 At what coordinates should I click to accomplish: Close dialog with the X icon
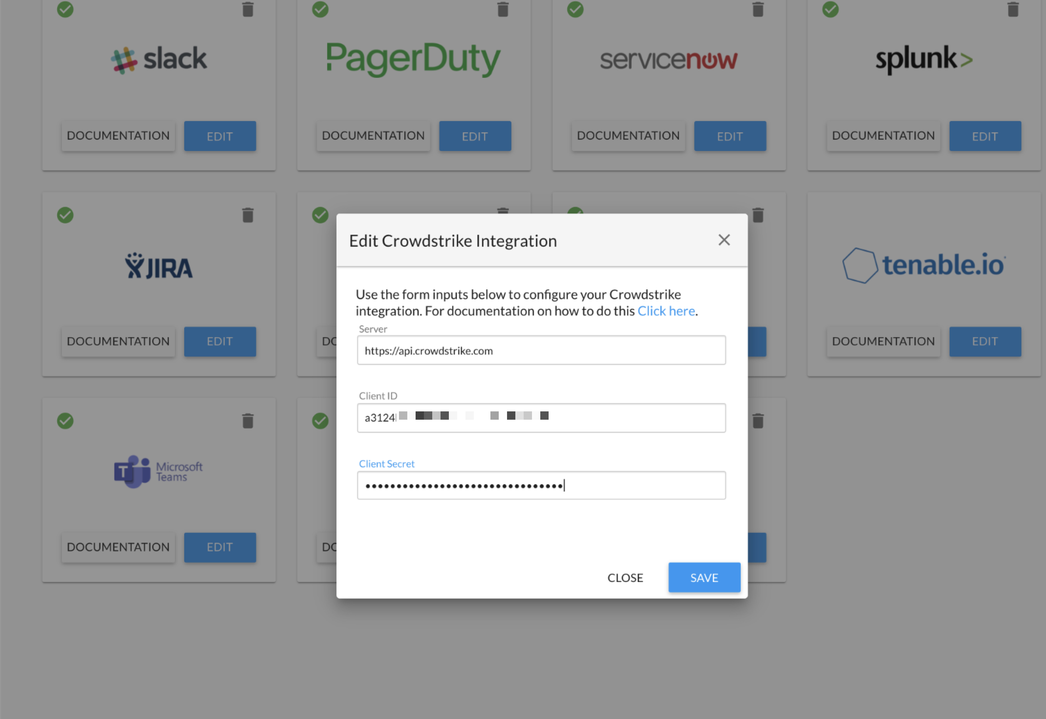[x=723, y=240]
